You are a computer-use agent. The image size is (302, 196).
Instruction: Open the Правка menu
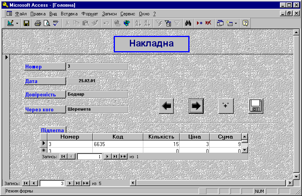pyautogui.click(x=38, y=14)
